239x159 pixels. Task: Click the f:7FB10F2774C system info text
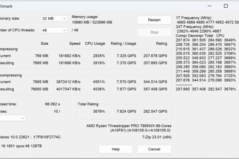[x=47, y=137]
